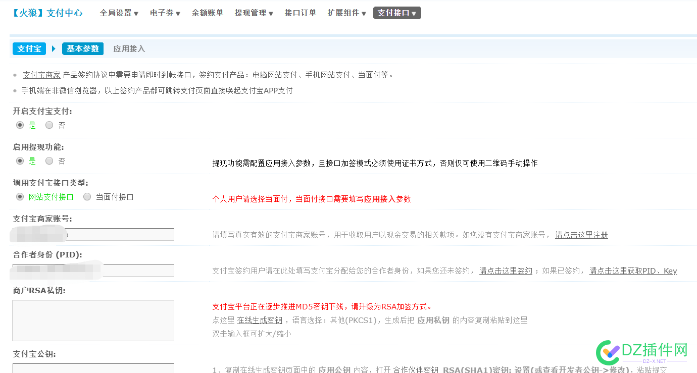This screenshot has height=373, width=697.
Task: Expand the 电子券 menu
Action: pos(165,13)
